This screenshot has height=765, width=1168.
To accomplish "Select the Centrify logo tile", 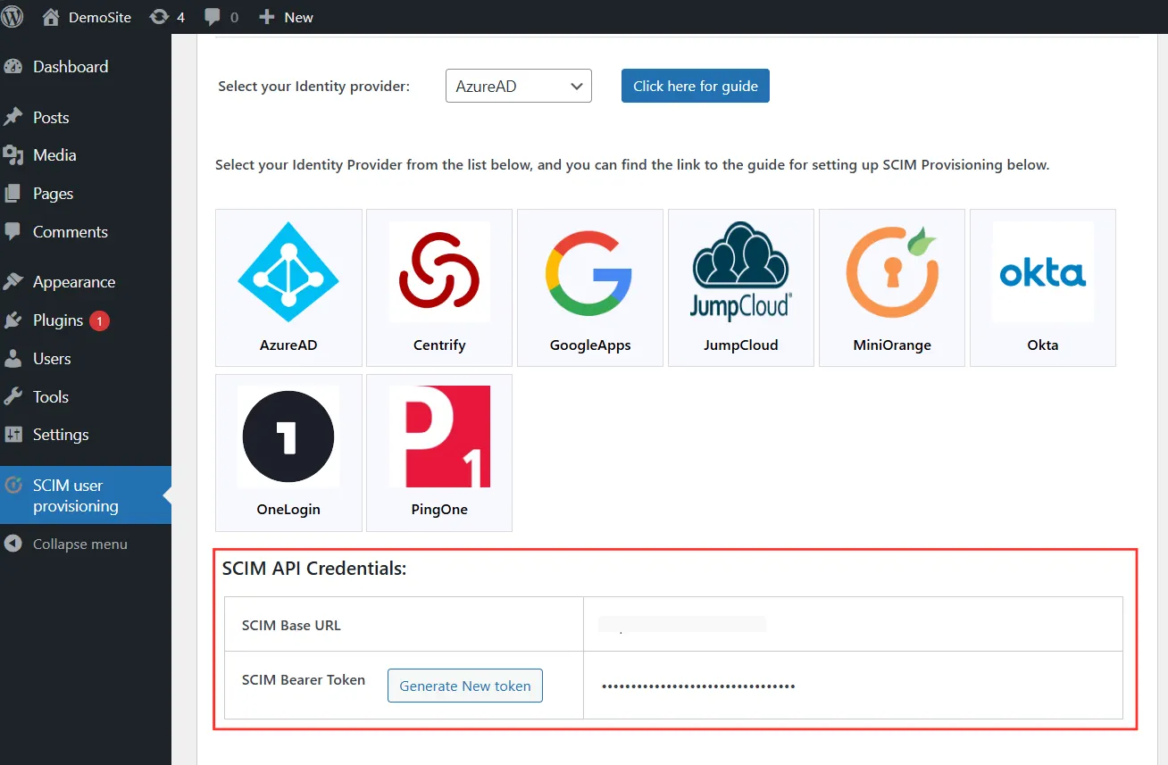I will (x=439, y=287).
